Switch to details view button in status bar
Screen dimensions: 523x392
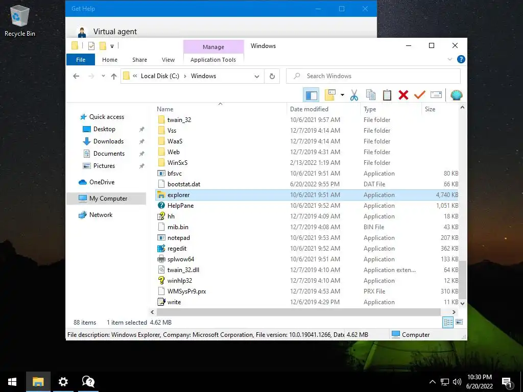tap(448, 323)
